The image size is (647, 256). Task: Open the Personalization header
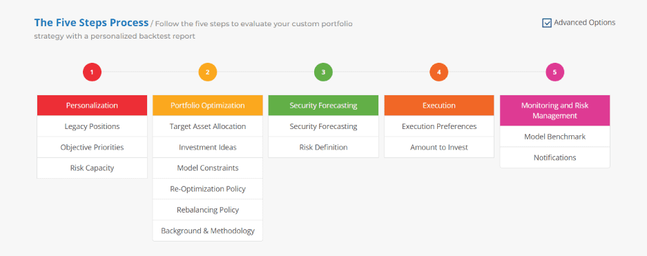[92, 106]
